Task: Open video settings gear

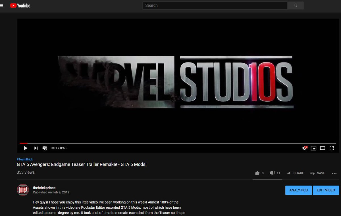Action: point(305,148)
